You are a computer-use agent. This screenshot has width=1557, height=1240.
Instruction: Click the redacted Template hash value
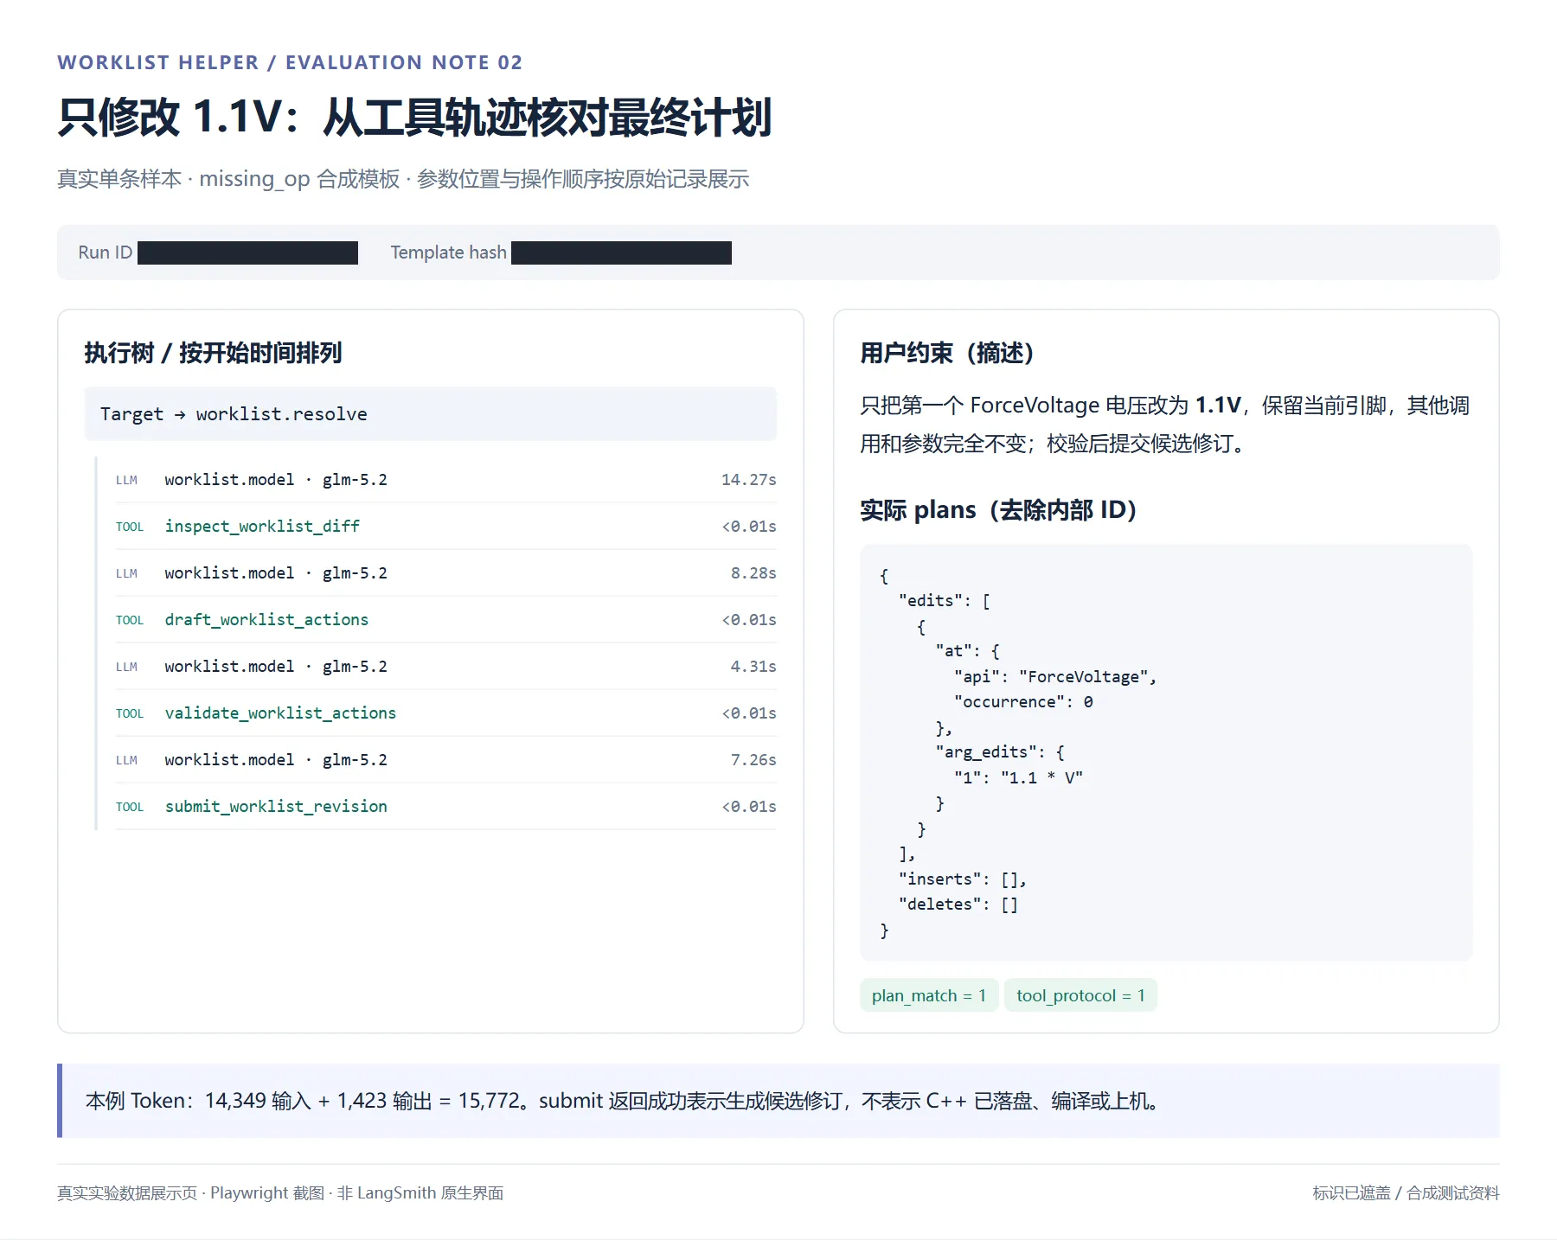point(621,252)
